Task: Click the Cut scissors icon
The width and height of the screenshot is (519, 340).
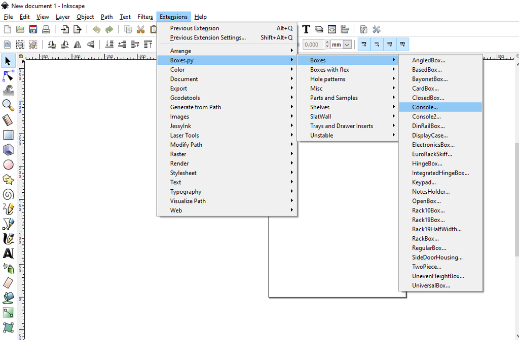Action: click(141, 29)
